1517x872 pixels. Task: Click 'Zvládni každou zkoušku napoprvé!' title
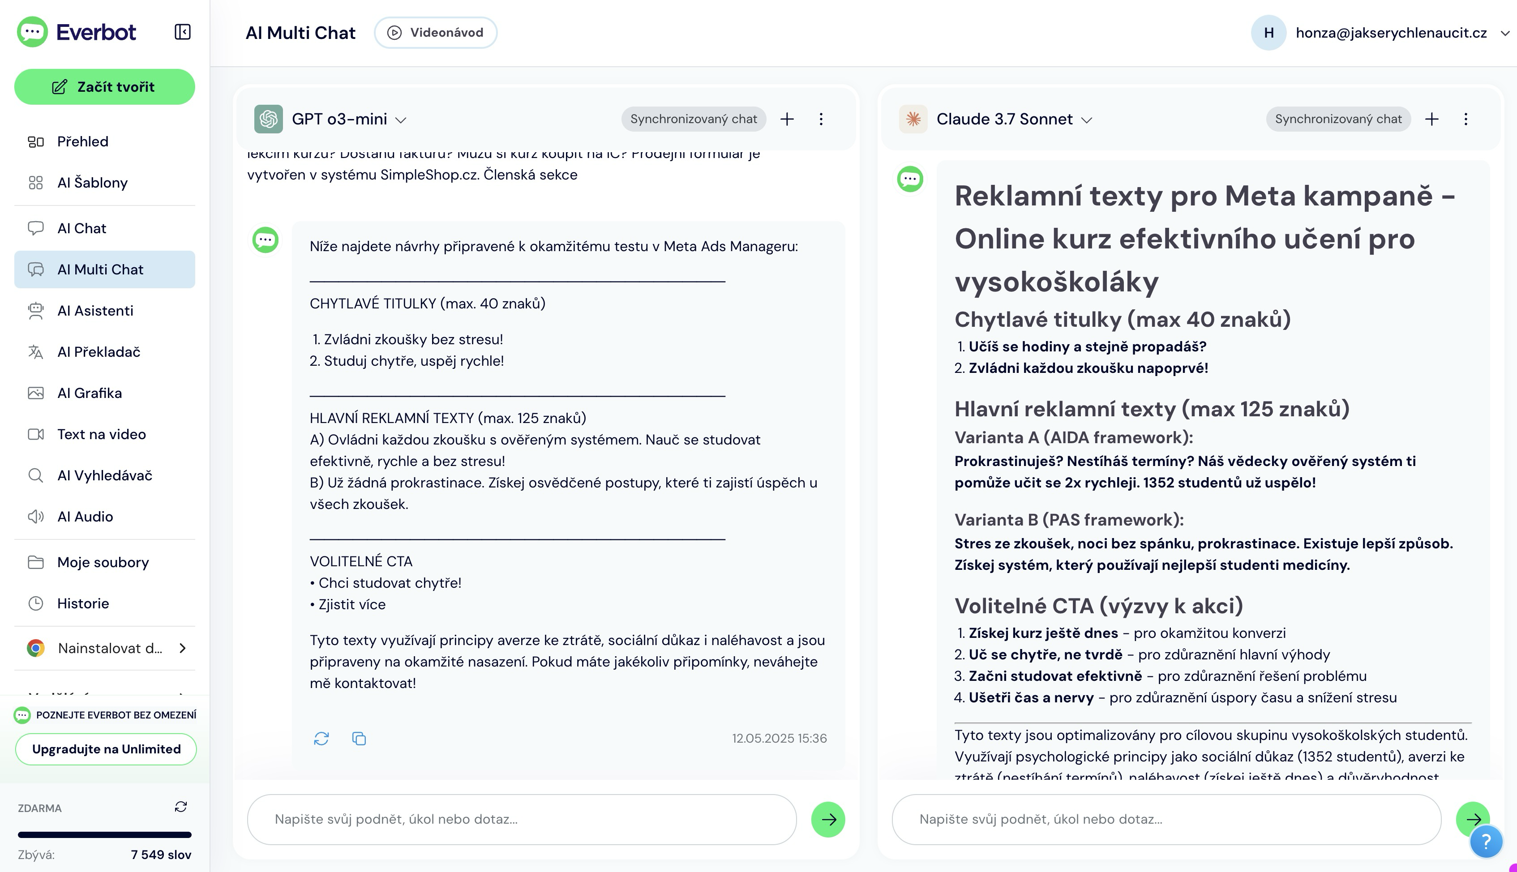pyautogui.click(x=1088, y=368)
